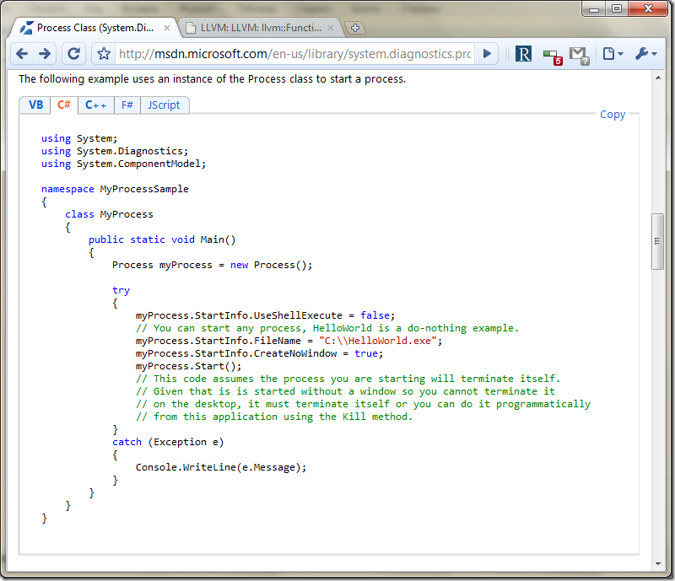
Task: Open the blue R extension icon
Action: pos(523,54)
